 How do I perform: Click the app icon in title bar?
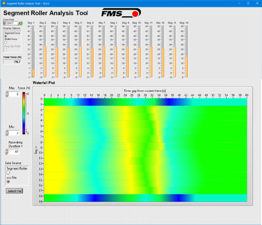(4, 3)
